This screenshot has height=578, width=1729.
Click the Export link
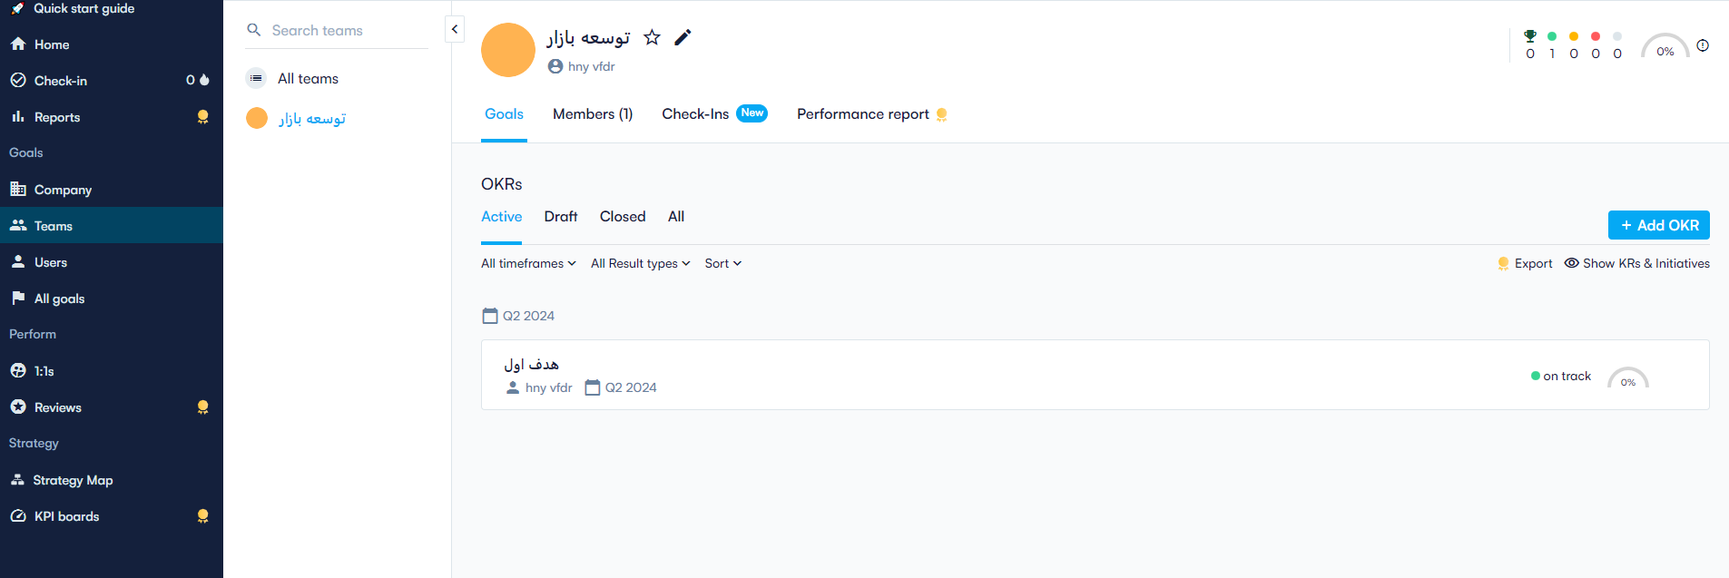pos(1533,263)
